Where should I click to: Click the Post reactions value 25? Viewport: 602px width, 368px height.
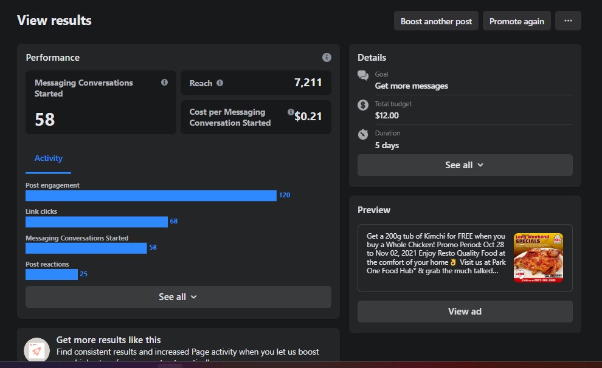click(83, 274)
